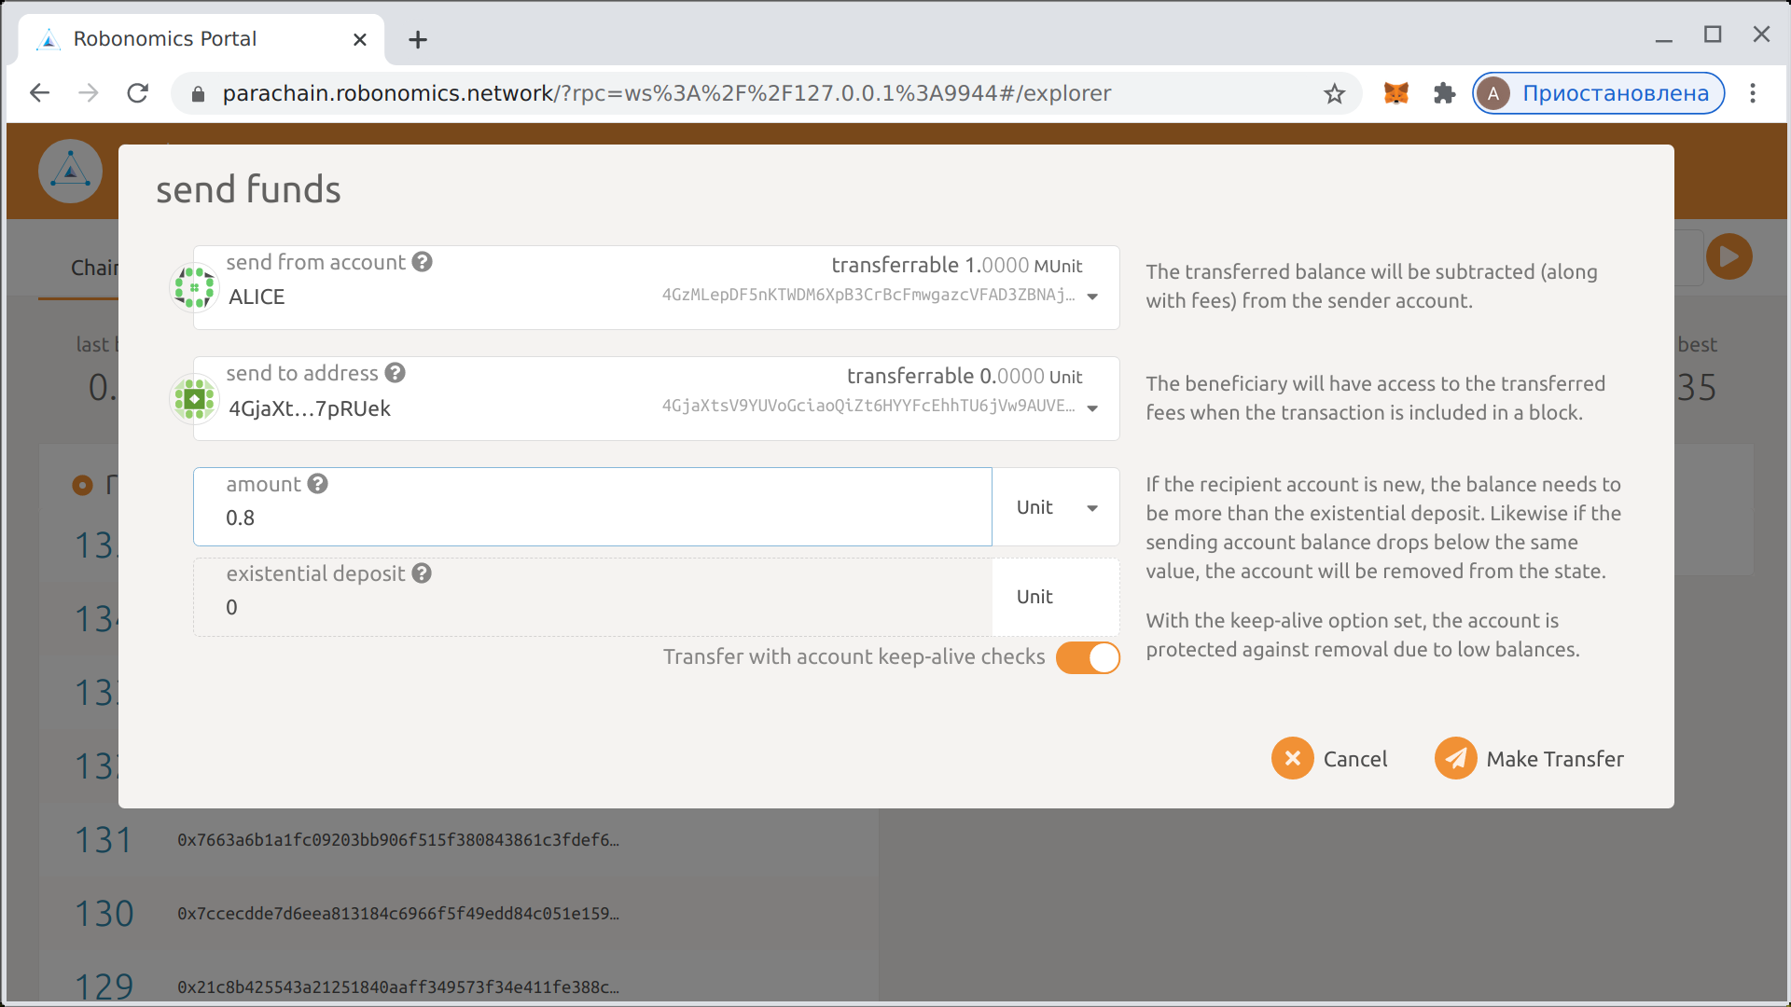Close the Robonomics Portal tab
This screenshot has height=1007, width=1791.
pyautogui.click(x=360, y=39)
